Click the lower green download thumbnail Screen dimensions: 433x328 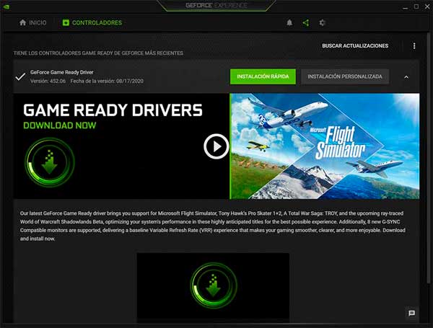coord(213,287)
